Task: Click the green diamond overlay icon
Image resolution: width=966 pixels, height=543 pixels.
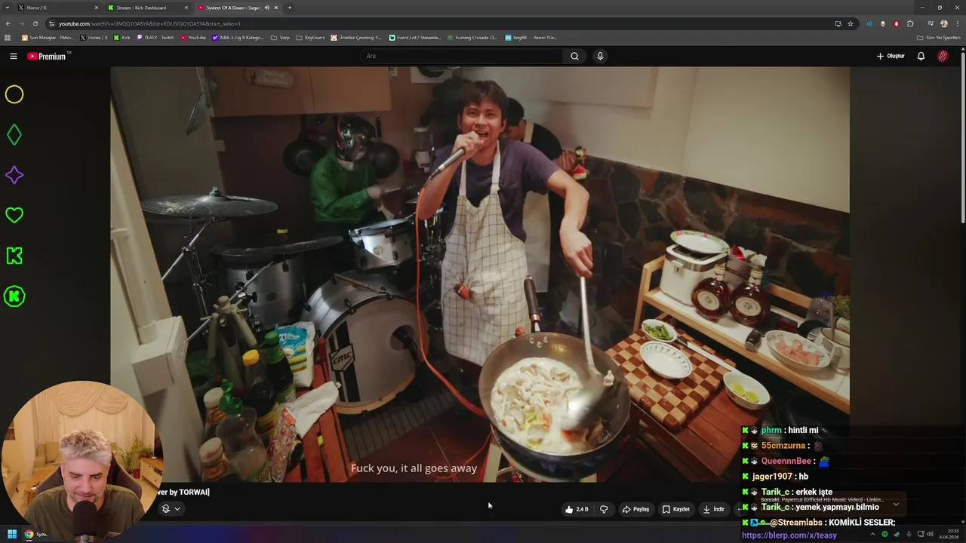Action: (x=14, y=135)
